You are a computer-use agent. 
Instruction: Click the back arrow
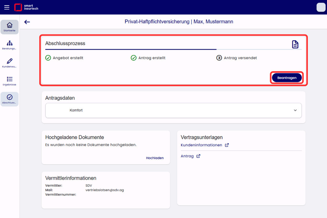pos(27,22)
